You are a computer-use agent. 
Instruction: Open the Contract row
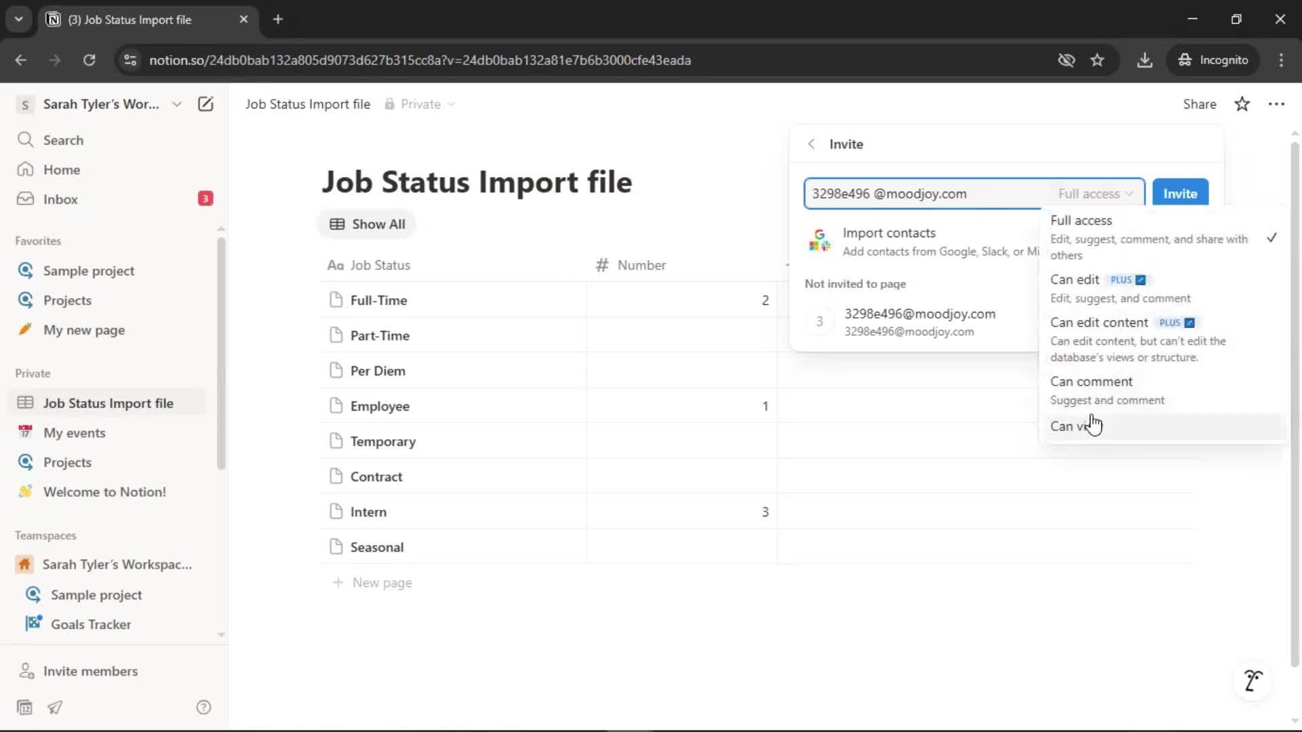376,476
